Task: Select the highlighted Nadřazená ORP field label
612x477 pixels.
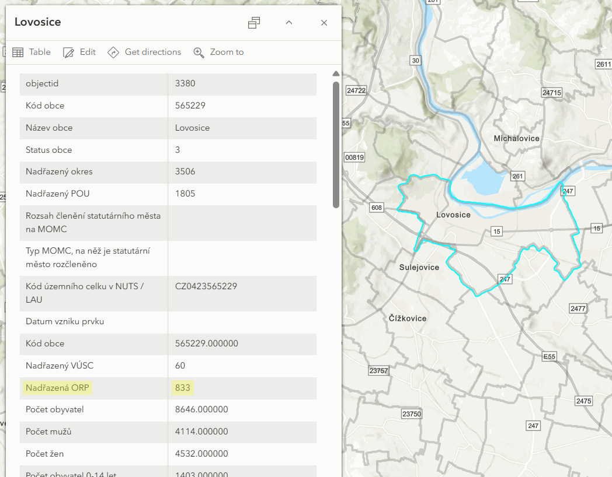Action: click(x=58, y=388)
